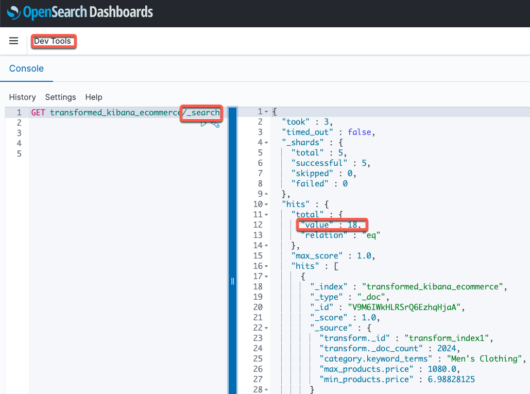Click the "transform._id" : "transform_index1" line
530x394 pixels.
coord(406,338)
